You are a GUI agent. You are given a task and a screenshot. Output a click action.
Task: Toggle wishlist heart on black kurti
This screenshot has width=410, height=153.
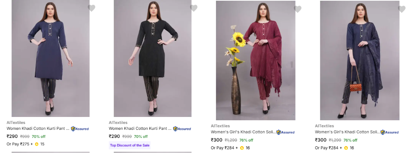coord(194,8)
